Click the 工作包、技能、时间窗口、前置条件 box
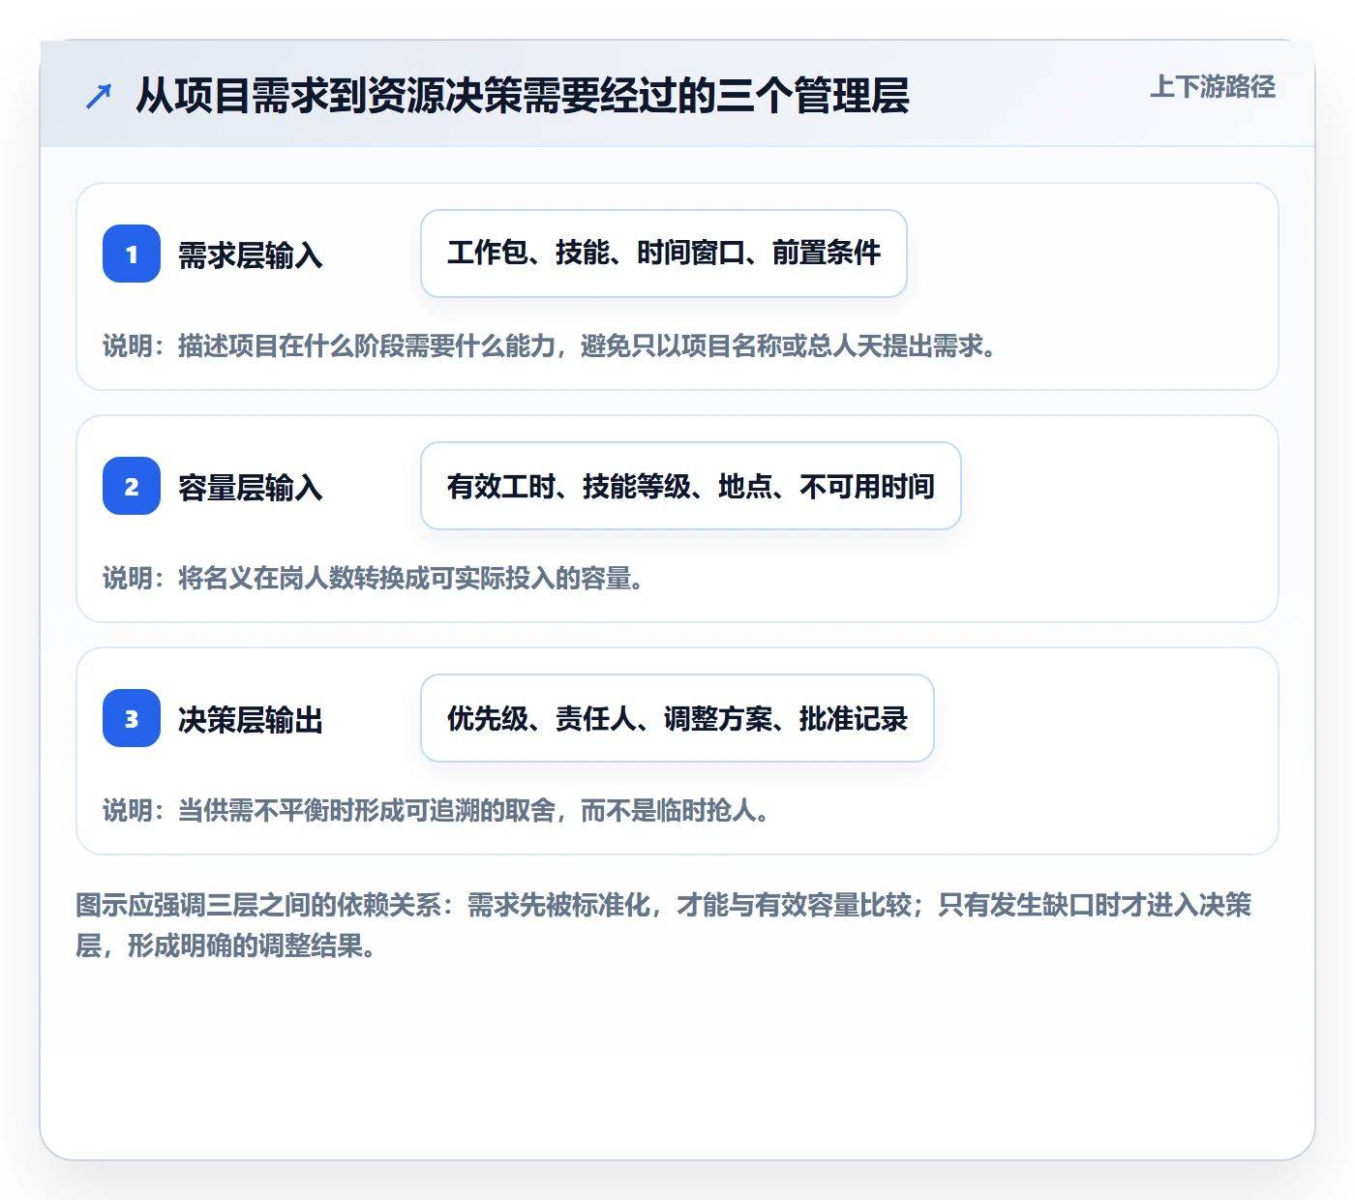Viewport: 1355px width, 1200px height. 664,254
